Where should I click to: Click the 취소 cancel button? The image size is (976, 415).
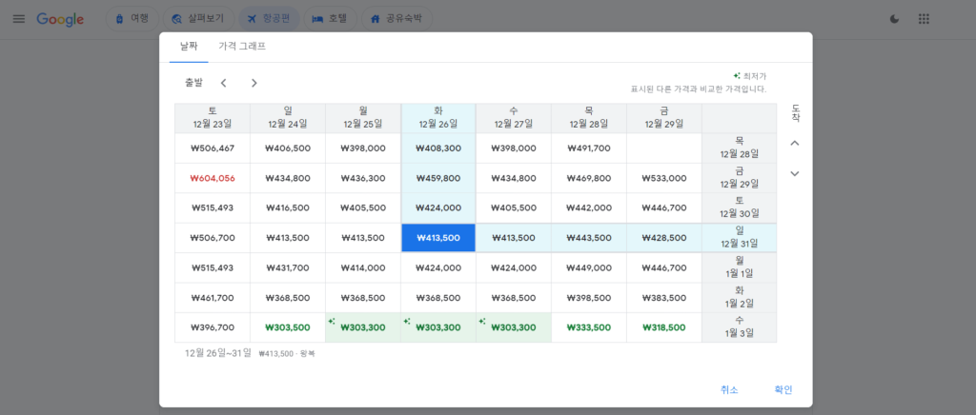pos(729,389)
